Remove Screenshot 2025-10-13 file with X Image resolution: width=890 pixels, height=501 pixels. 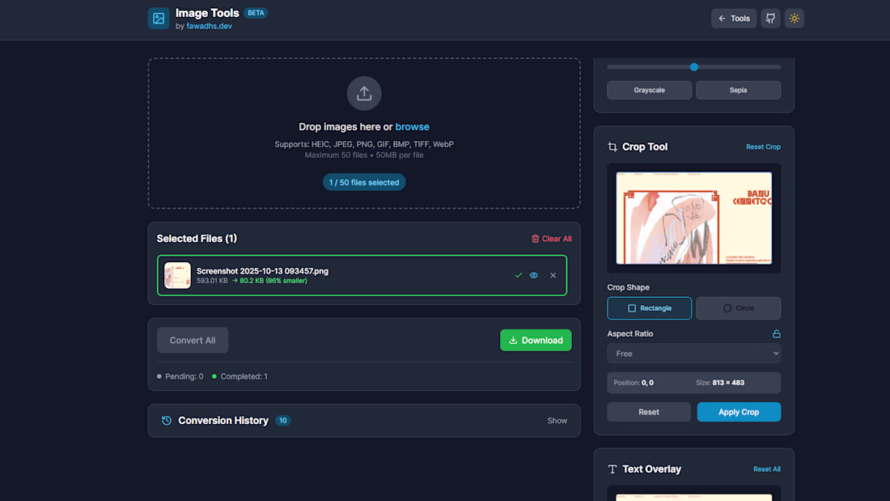tap(553, 275)
